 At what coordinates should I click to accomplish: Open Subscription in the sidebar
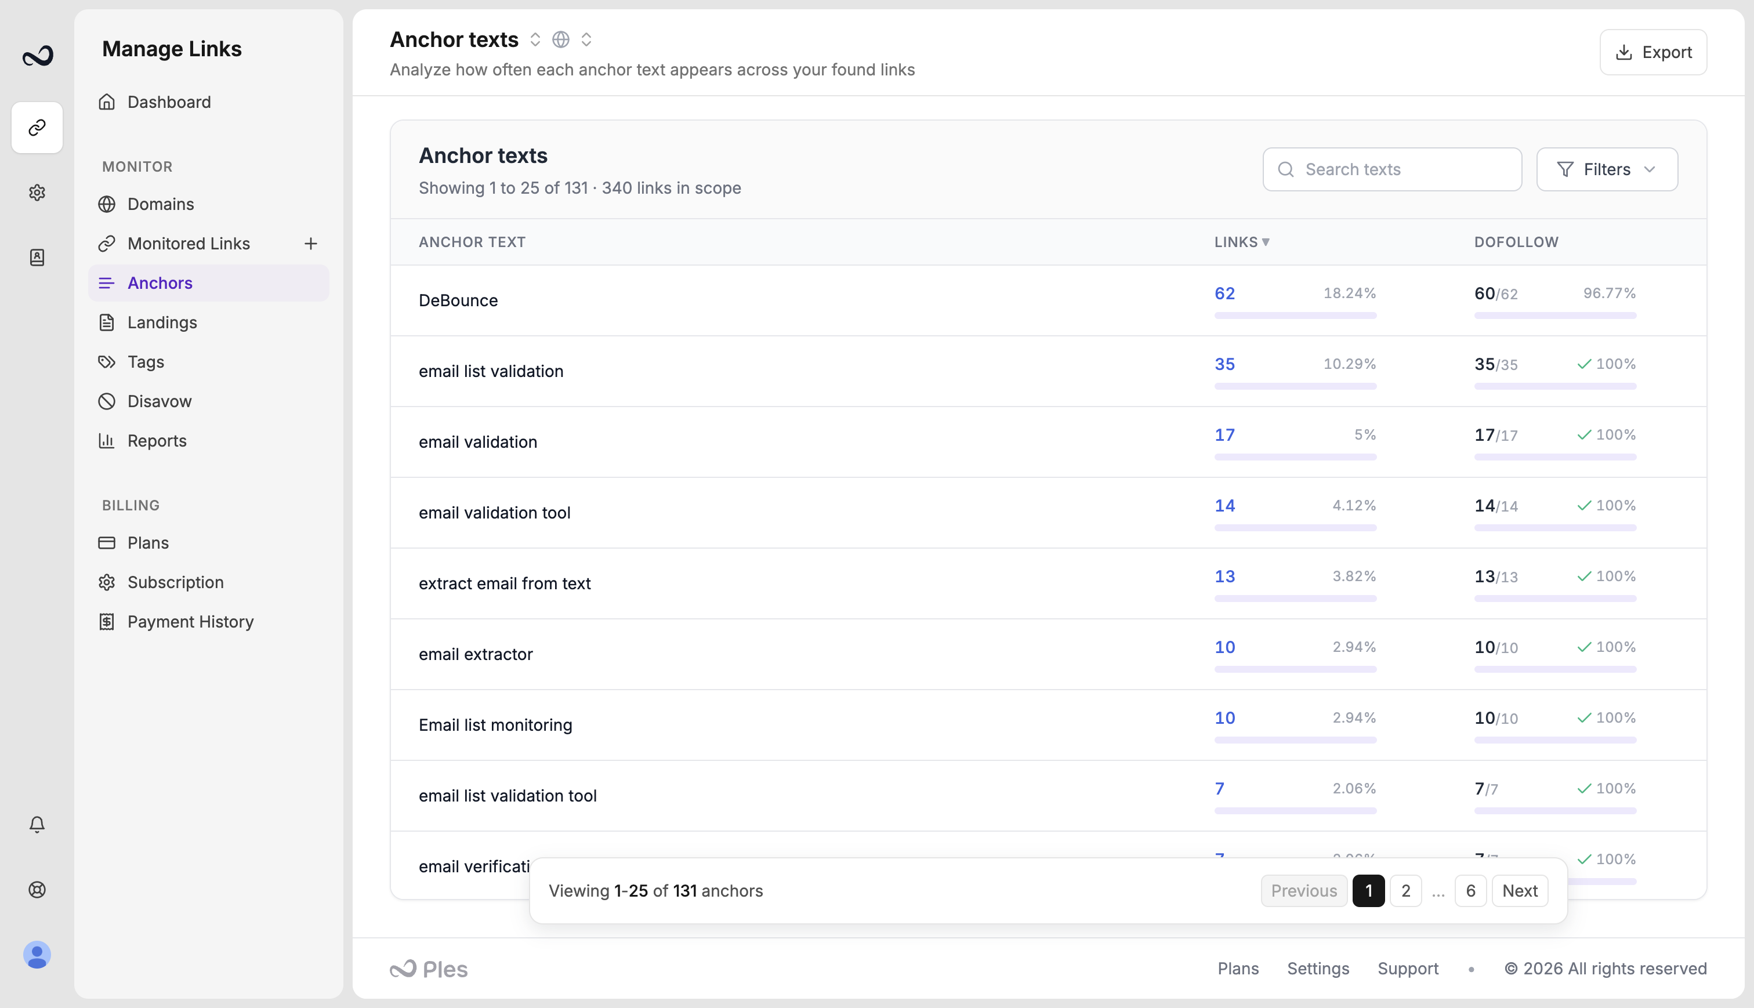[x=208, y=582]
